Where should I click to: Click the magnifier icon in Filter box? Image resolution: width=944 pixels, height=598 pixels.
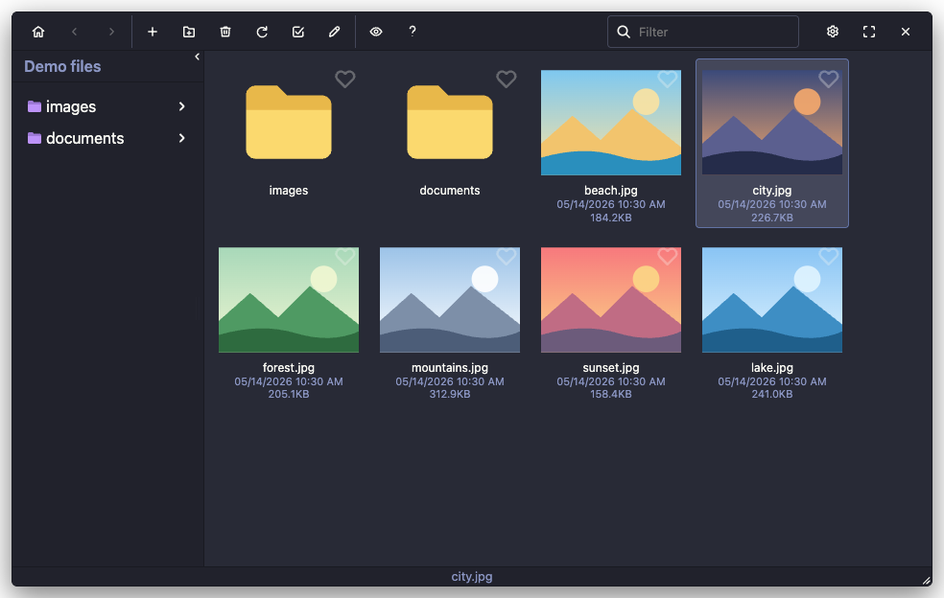(x=624, y=32)
